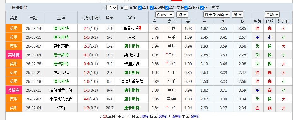Click the 角球 column header

tap(110, 18)
